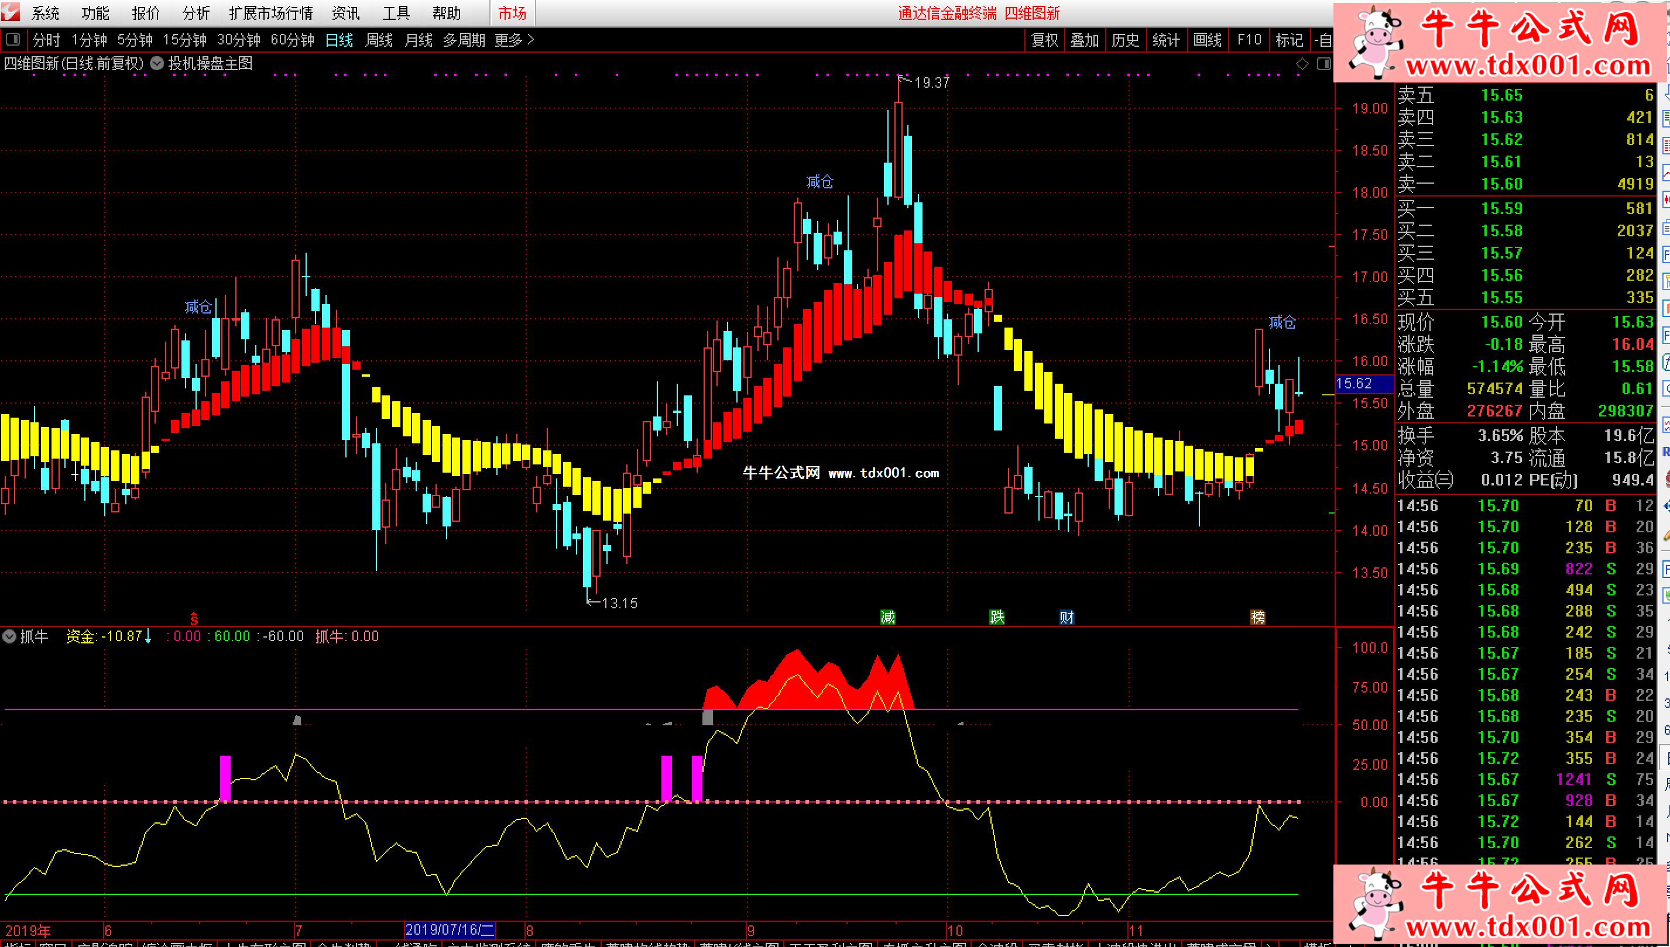This screenshot has height=947, width=1670.
Task: Click the TDX app logo icon
Action: [11, 12]
